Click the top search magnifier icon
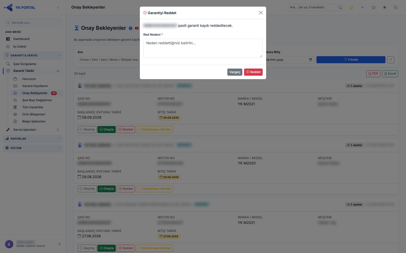Screen dimensions: 406x253 pos(340,8)
